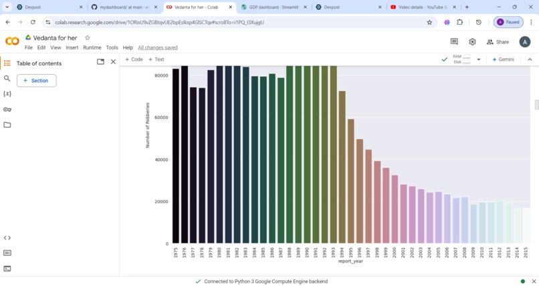This screenshot has height=286, width=539.
Task: Click the tall green 1990 bar in chart
Action: (x=307, y=154)
